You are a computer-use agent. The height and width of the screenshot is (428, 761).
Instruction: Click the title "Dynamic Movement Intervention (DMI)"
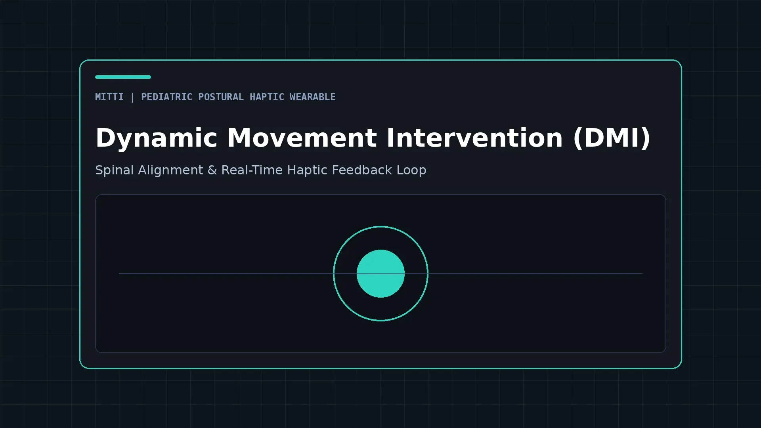(373, 138)
